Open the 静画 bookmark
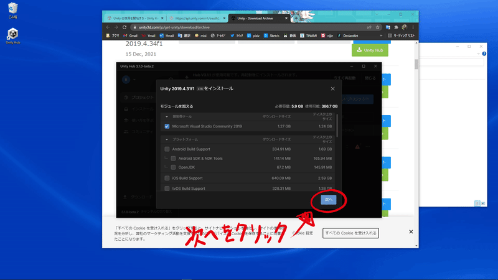 point(289,36)
